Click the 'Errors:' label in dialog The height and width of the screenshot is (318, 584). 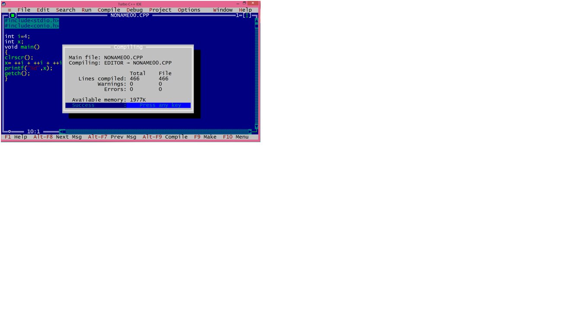tap(115, 89)
